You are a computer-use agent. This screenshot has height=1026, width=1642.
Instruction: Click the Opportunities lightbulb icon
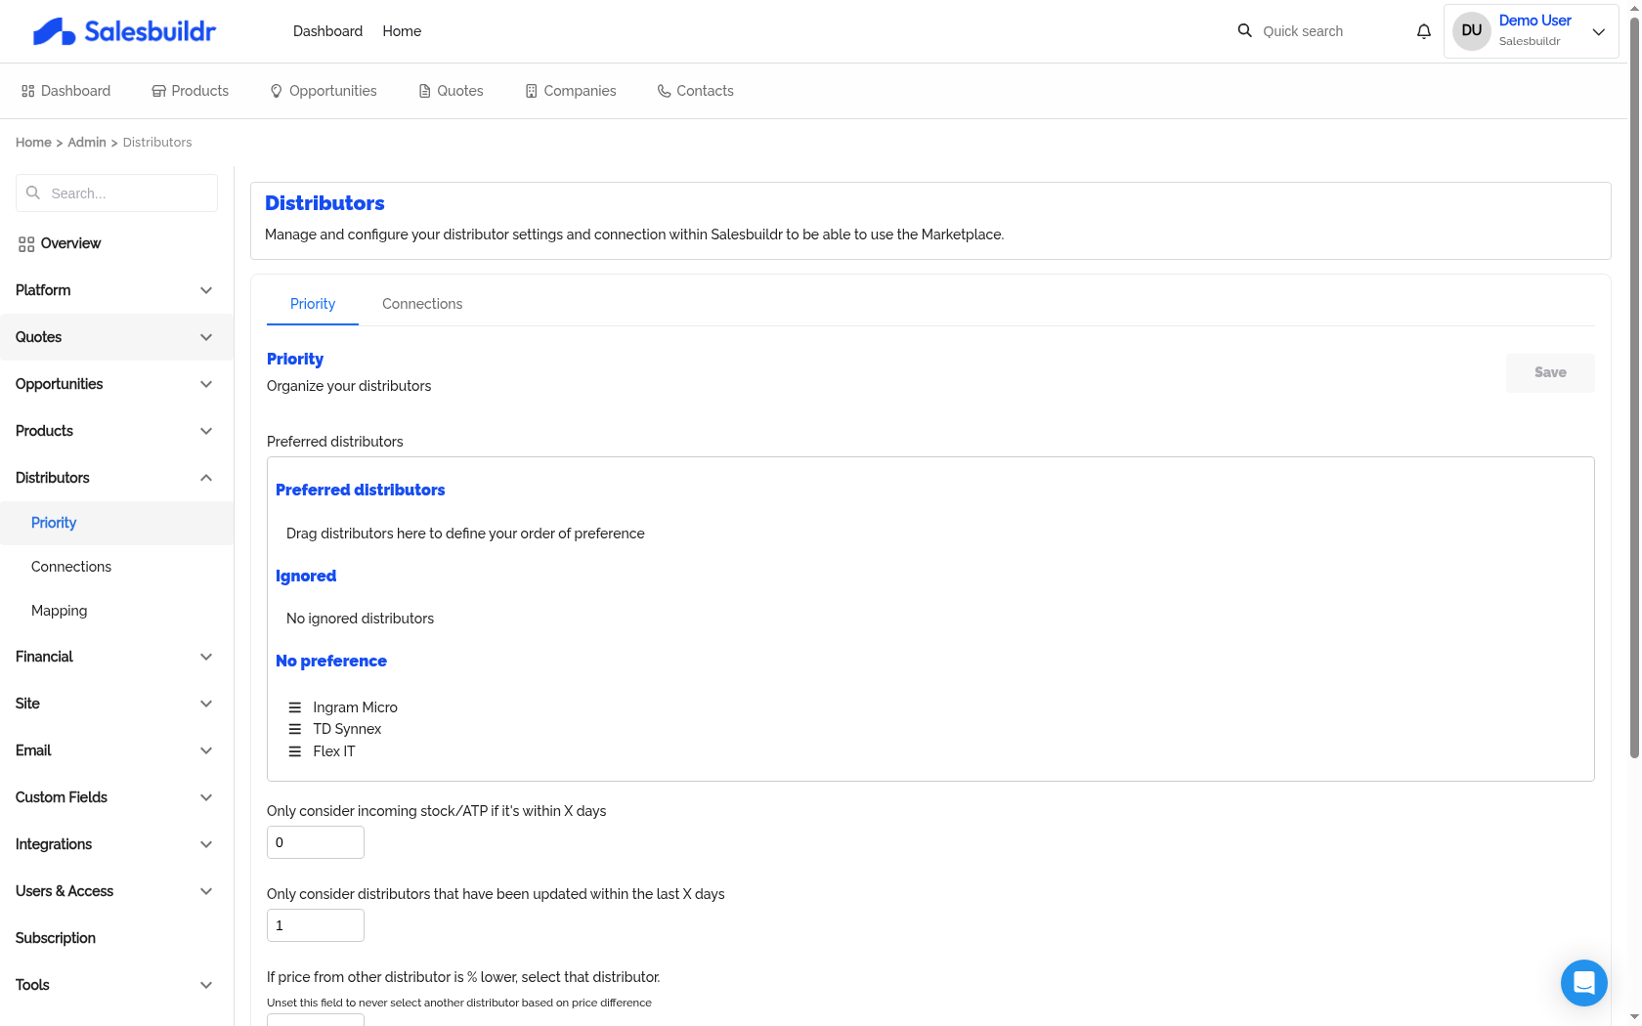pyautogui.click(x=277, y=91)
